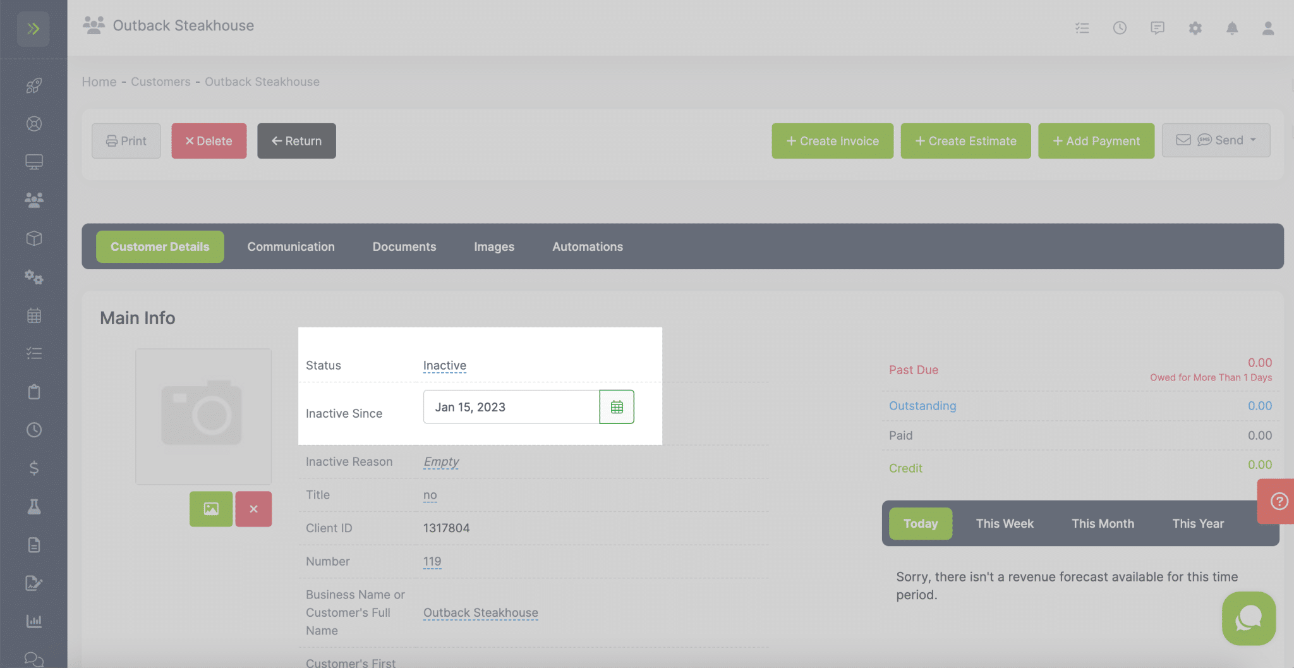Image resolution: width=1294 pixels, height=668 pixels.
Task: Open the reports bar-chart icon in sidebar
Action: [x=34, y=621]
